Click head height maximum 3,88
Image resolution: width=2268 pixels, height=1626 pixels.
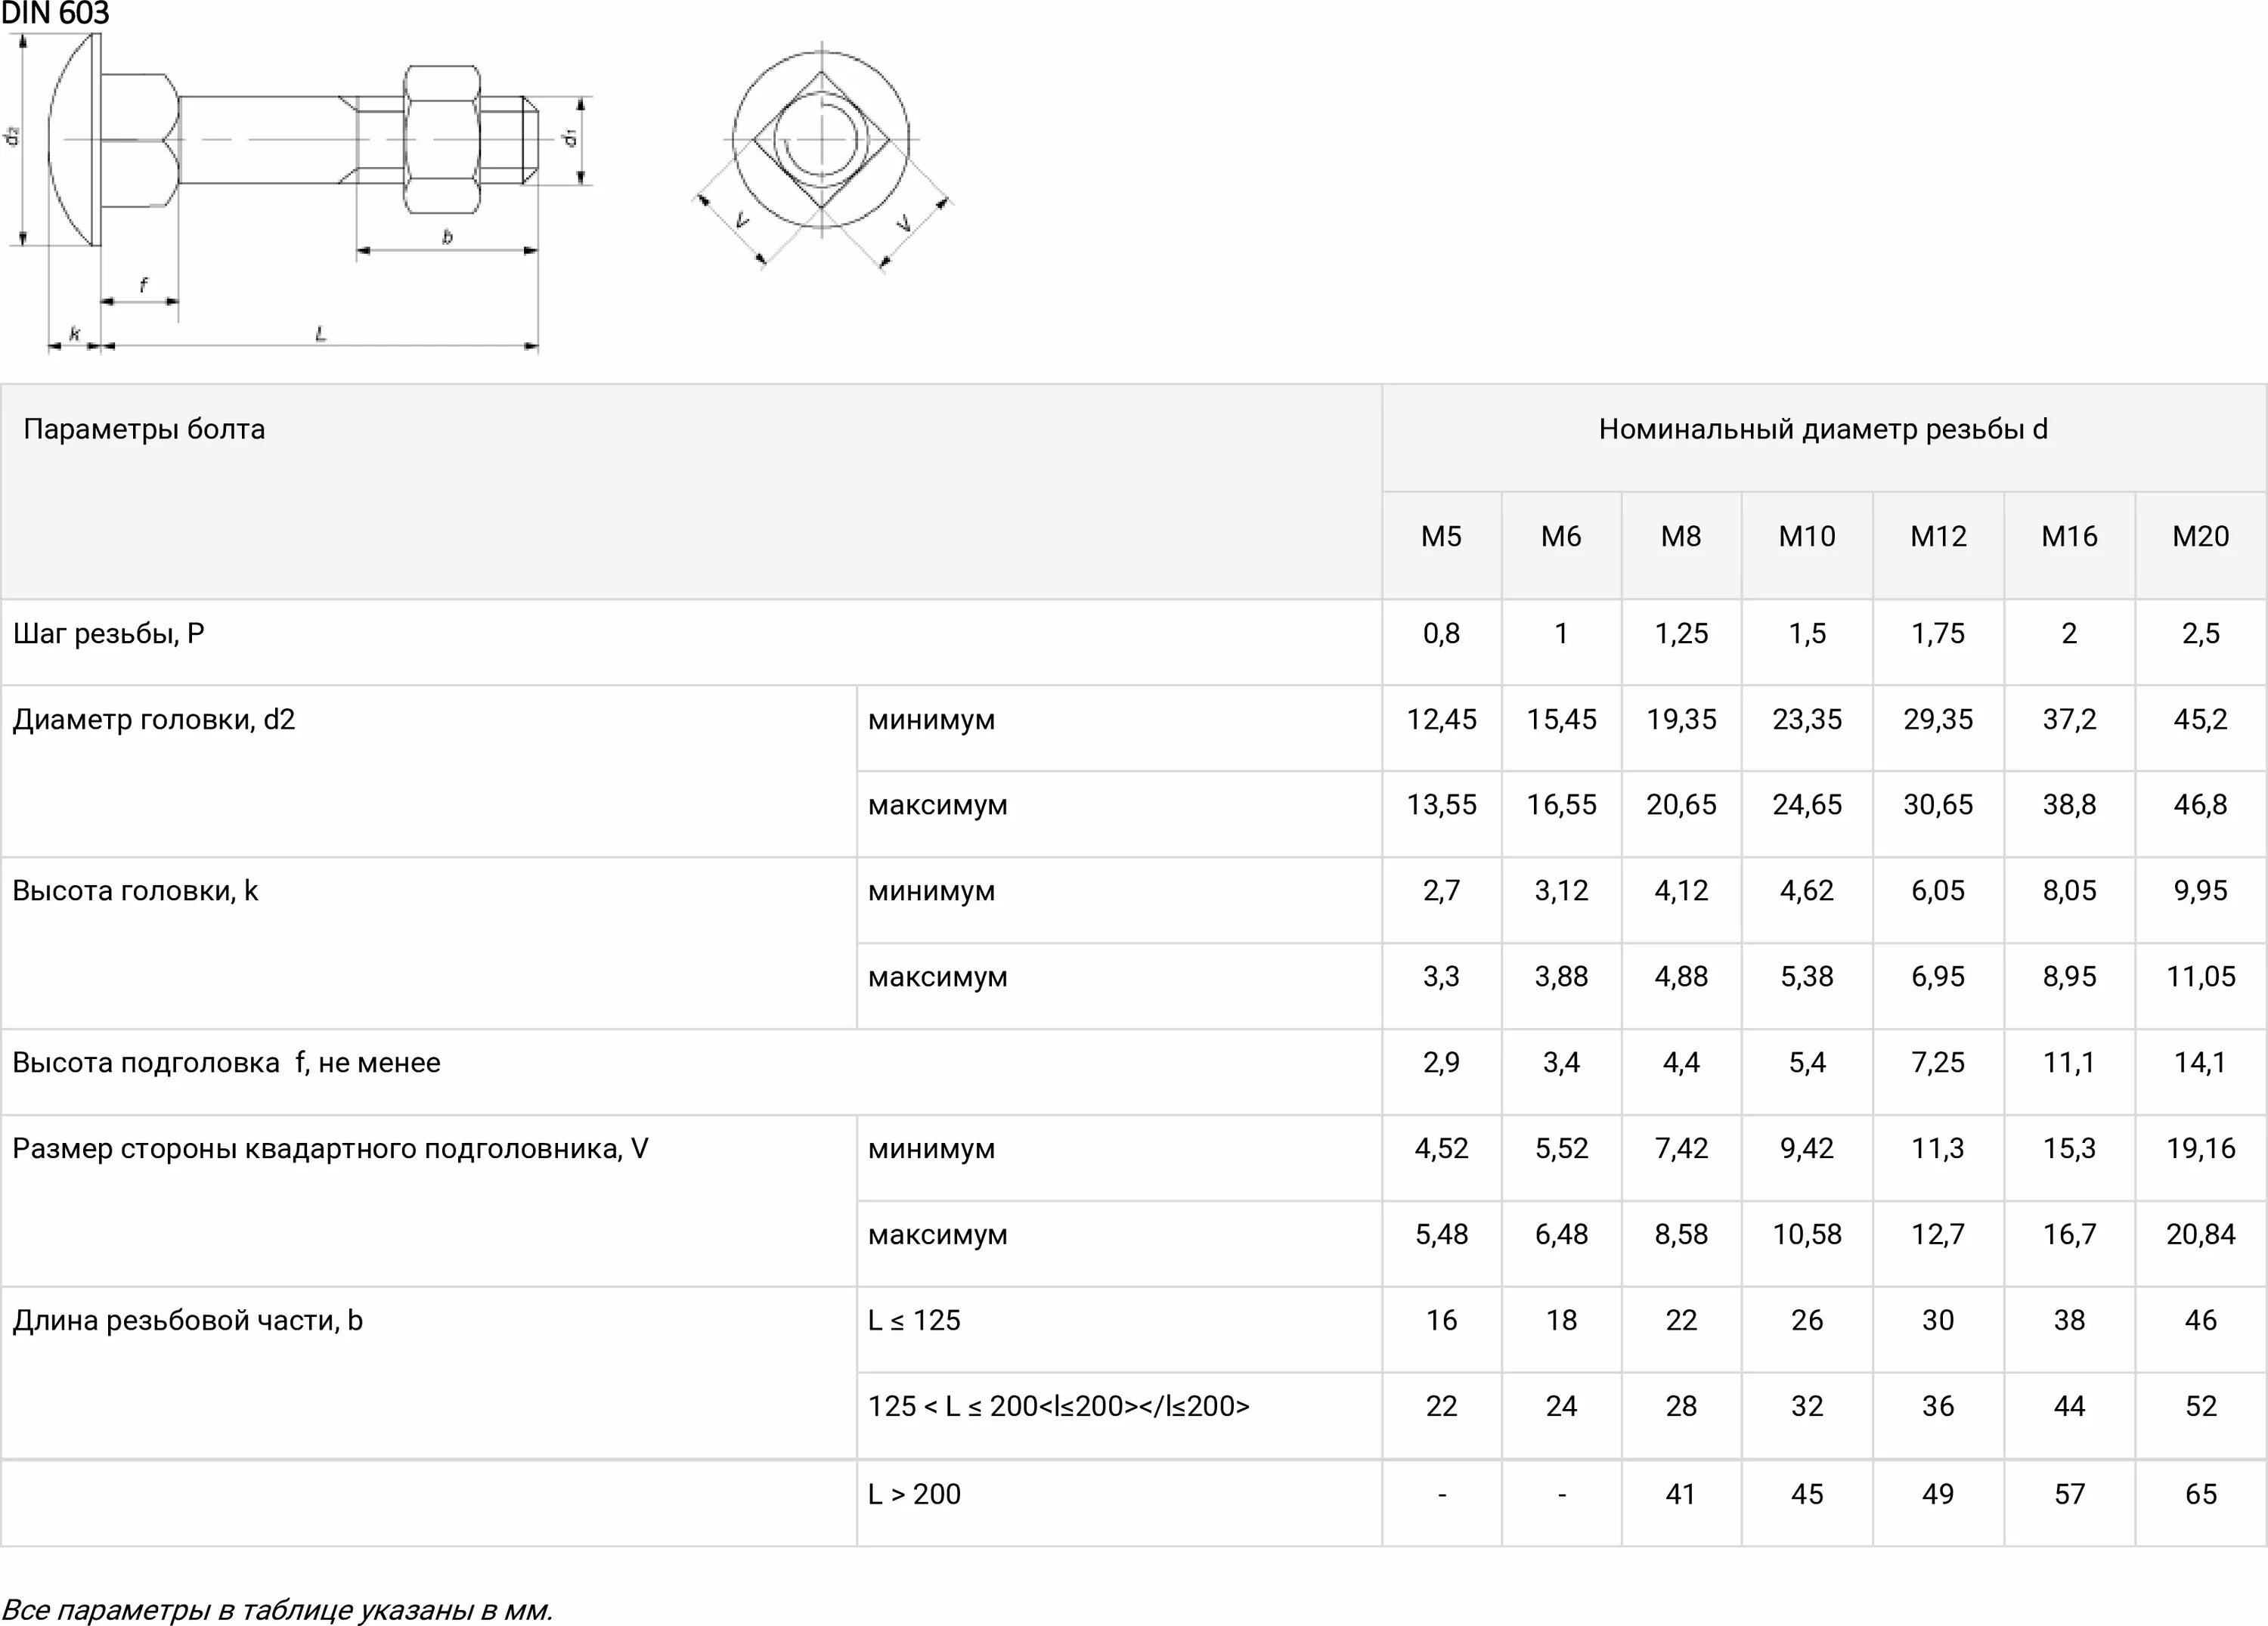(1561, 976)
